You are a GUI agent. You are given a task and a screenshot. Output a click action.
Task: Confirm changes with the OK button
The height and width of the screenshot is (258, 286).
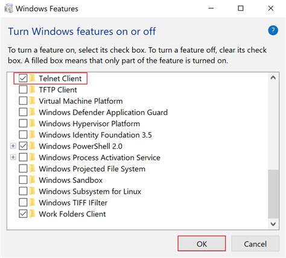(x=202, y=244)
